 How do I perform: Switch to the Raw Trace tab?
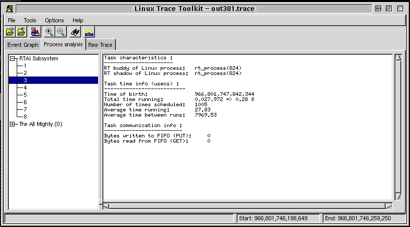[x=100, y=45]
